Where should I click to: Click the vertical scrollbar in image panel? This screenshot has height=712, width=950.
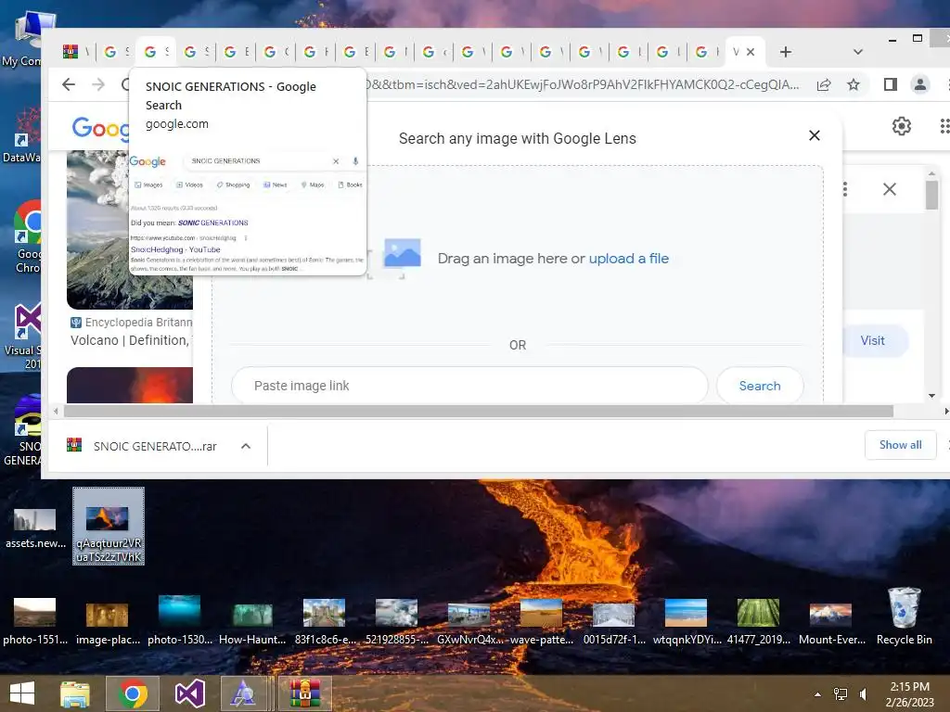tap(931, 195)
